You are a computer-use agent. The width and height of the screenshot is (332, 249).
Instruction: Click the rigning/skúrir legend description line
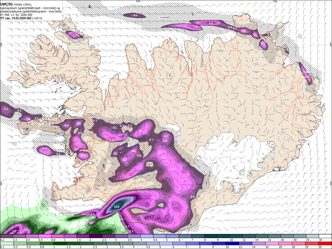click(30, 8)
